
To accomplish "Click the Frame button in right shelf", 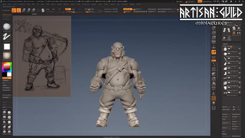I will pyautogui.click(x=214, y=69).
